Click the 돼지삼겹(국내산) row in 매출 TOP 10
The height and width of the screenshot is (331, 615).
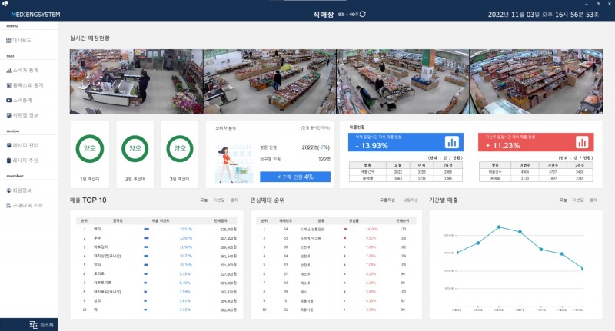pos(157,257)
